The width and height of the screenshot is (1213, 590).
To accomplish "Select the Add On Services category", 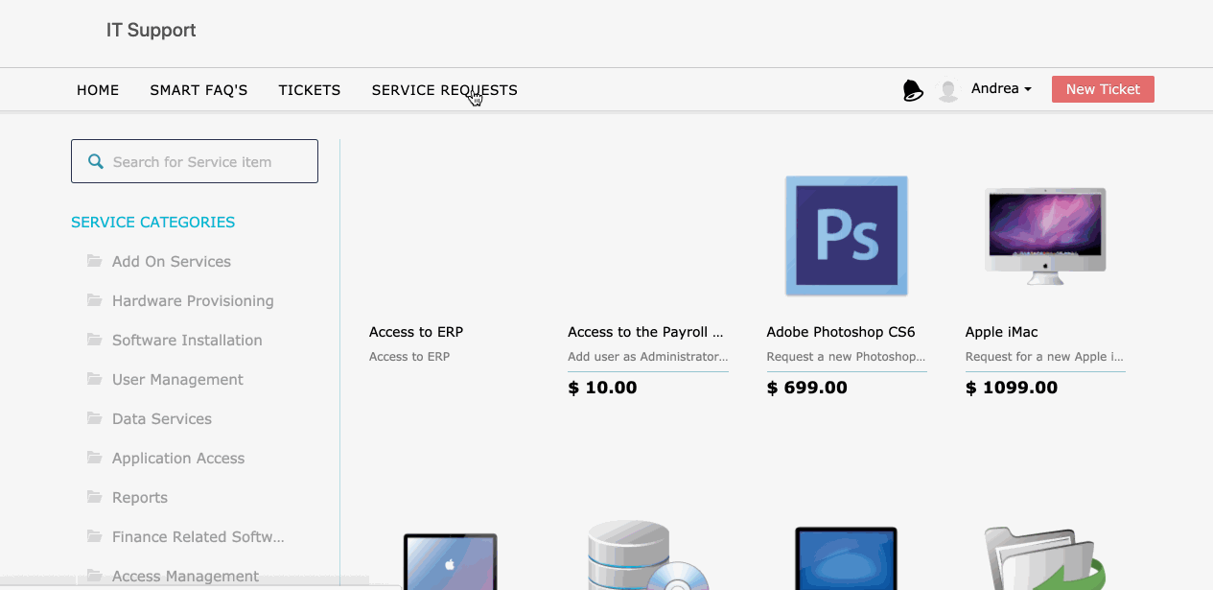I will click(172, 261).
